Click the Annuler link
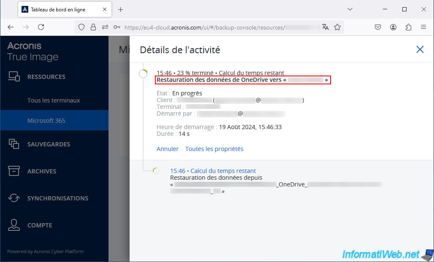The width and height of the screenshot is (434, 262). [x=168, y=149]
